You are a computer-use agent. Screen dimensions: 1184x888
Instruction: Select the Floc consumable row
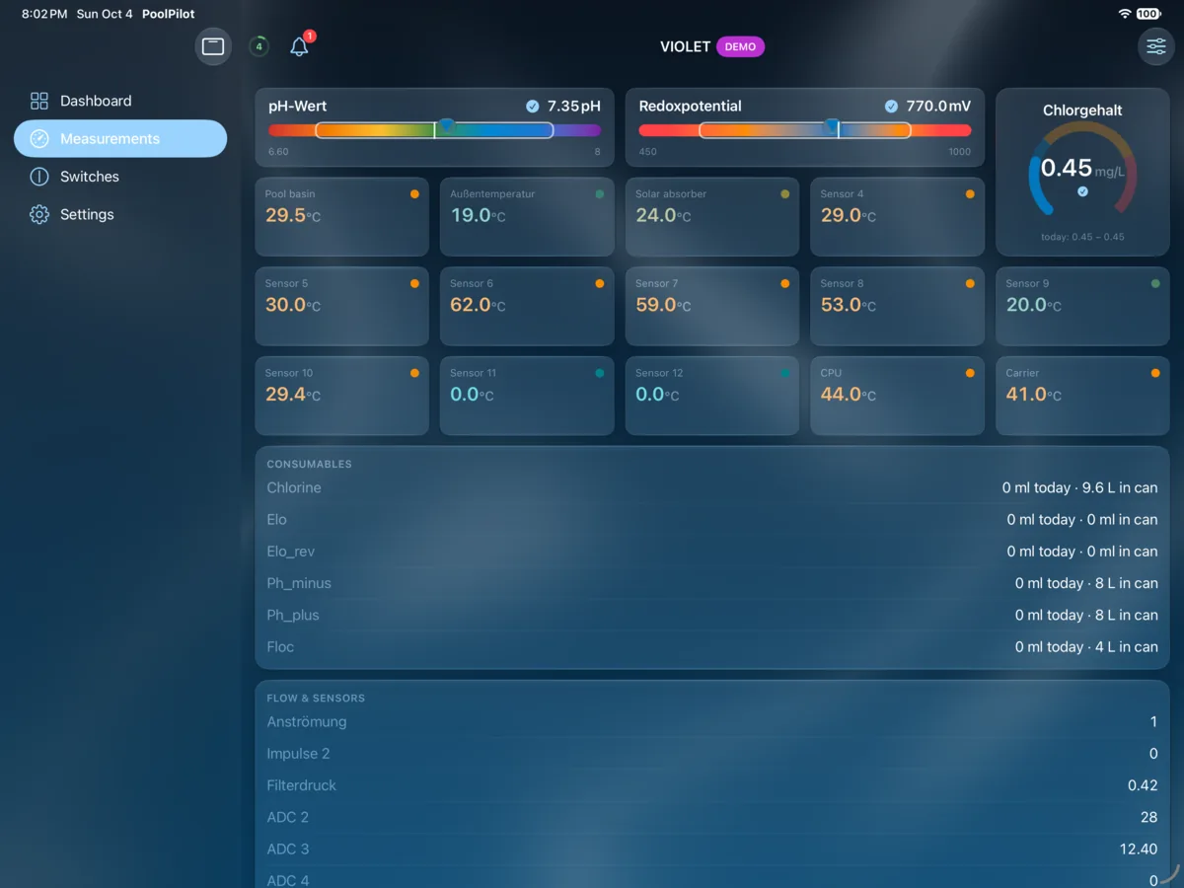tap(712, 646)
